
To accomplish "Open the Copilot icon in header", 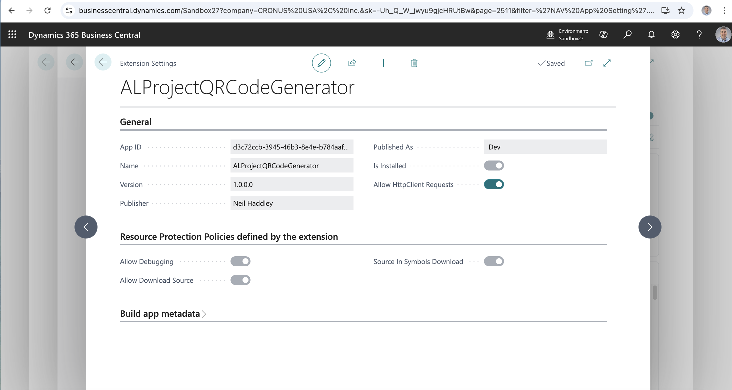I will (603, 35).
